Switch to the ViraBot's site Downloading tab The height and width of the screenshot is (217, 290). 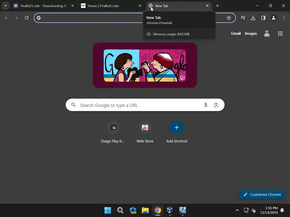44,6
